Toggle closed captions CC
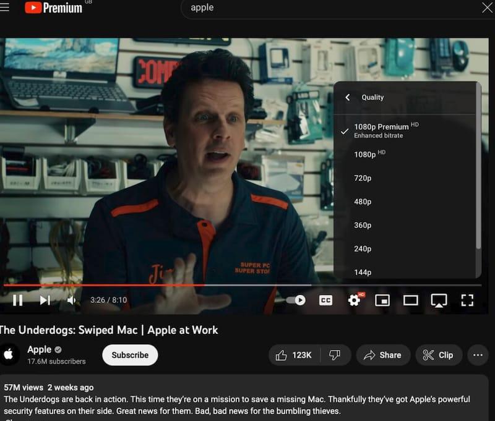Viewport: 495px width, 421px height. pyautogui.click(x=325, y=300)
